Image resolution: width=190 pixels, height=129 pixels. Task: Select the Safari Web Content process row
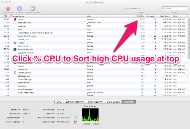coord(94,36)
